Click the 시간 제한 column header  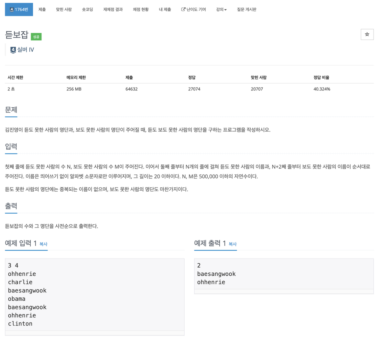point(15,77)
